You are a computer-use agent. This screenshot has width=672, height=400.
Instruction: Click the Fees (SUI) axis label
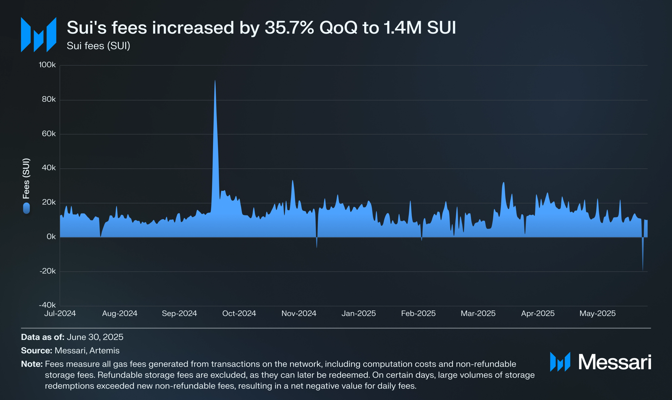tap(26, 178)
